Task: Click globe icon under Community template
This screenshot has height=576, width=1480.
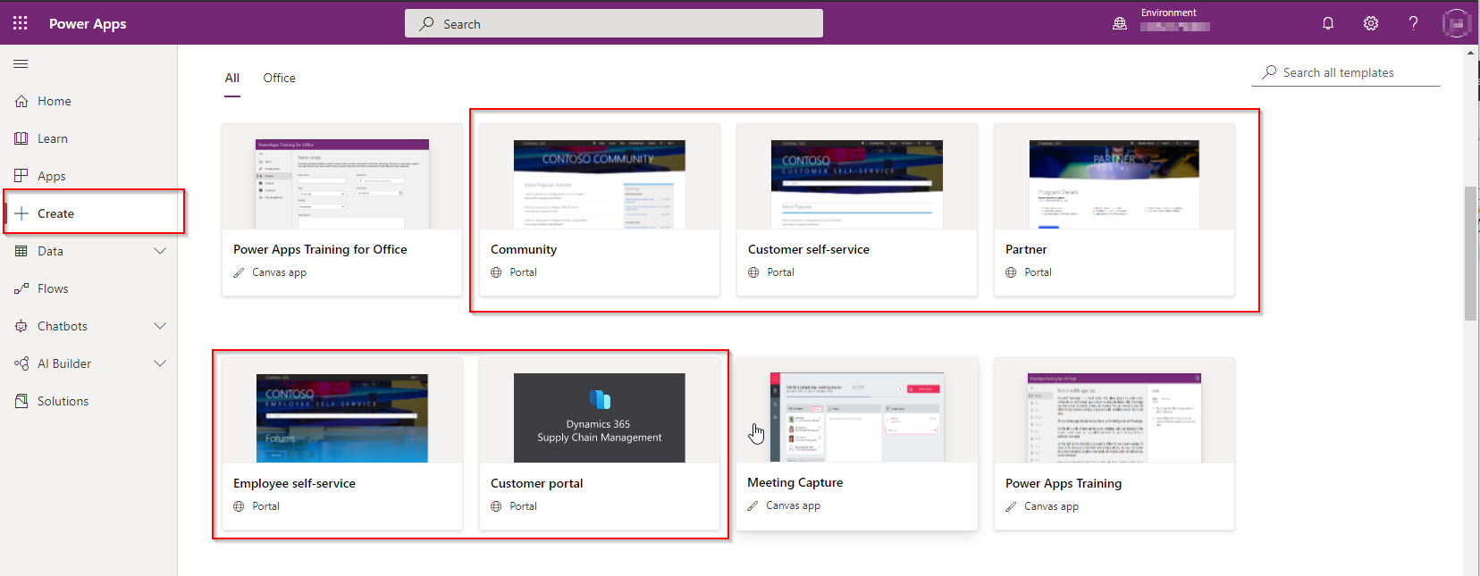Action: 496,272
